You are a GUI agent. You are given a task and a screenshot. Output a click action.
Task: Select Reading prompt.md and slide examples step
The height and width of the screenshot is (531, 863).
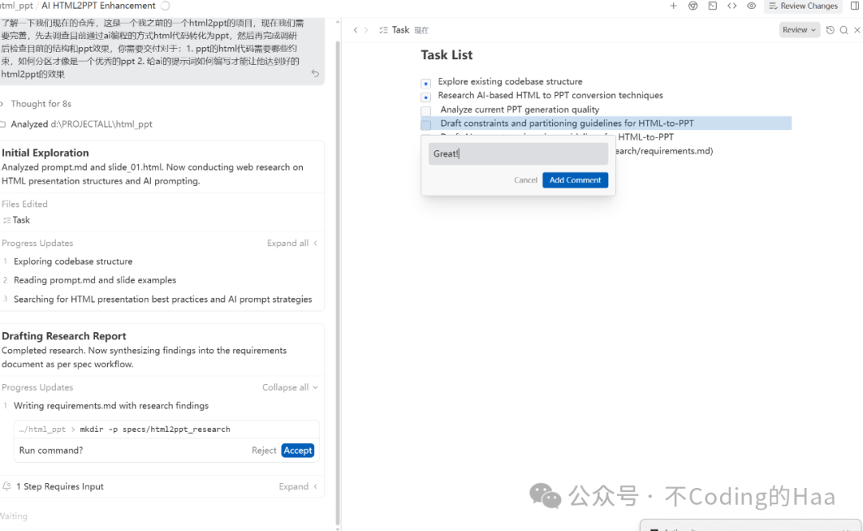94,280
